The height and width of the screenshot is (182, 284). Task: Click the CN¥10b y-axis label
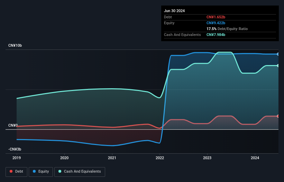[15, 45]
